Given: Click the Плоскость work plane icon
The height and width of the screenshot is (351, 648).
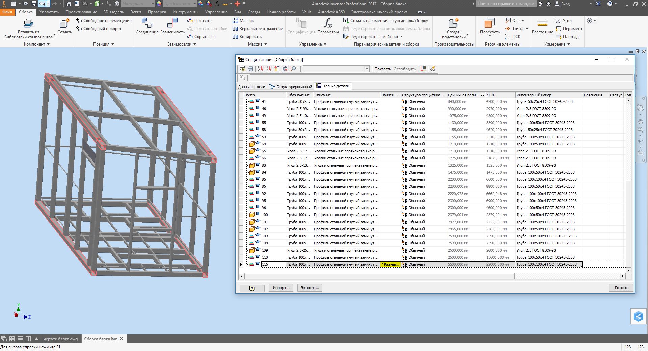Looking at the screenshot, I should coord(489,24).
